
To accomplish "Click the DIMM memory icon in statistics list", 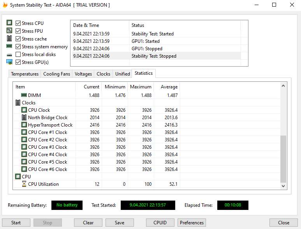I will [24, 95].
